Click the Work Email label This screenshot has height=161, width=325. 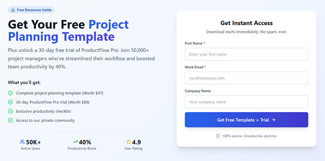[195, 67]
